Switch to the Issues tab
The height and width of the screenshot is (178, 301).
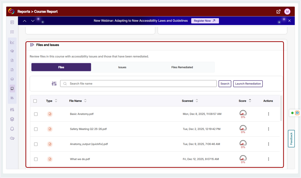(x=122, y=67)
